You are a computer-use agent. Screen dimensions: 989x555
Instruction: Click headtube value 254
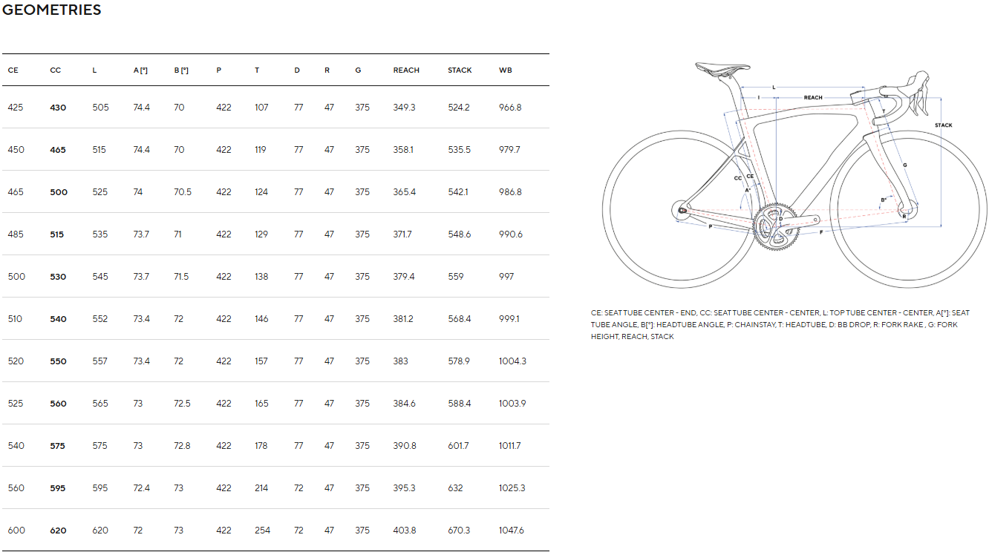262,531
